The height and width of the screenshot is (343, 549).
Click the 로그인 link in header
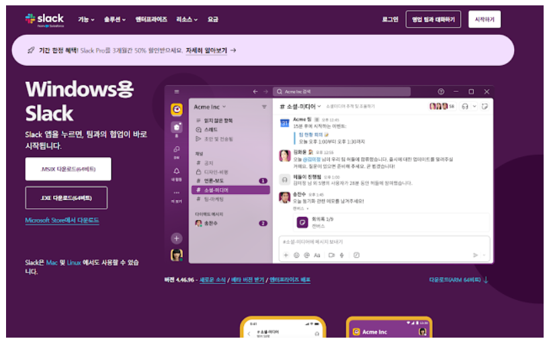(x=390, y=19)
